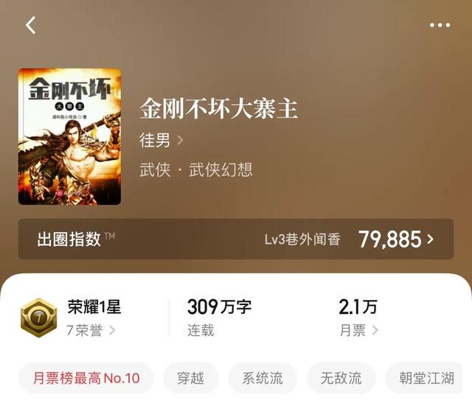Open the 武侠 category link

(x=155, y=169)
